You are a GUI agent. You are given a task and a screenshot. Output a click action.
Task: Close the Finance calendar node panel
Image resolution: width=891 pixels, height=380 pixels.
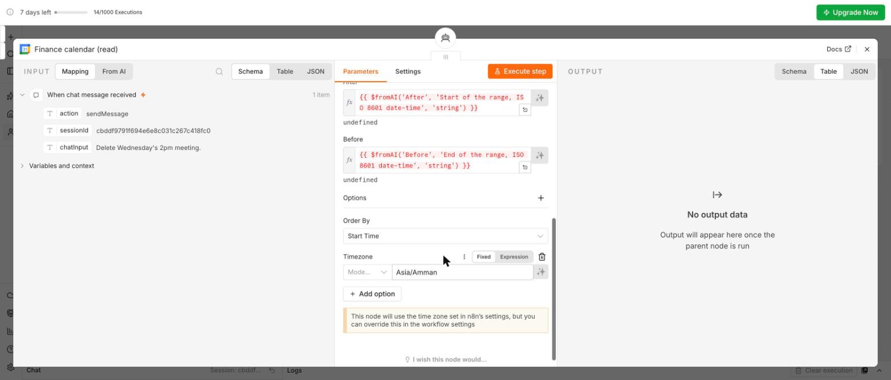[867, 49]
